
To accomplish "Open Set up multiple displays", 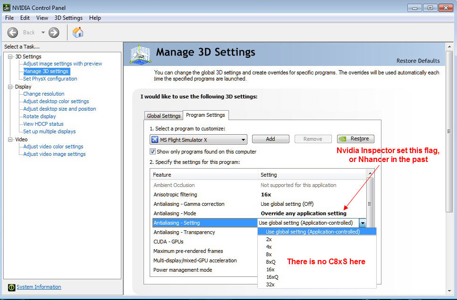I will coord(49,132).
